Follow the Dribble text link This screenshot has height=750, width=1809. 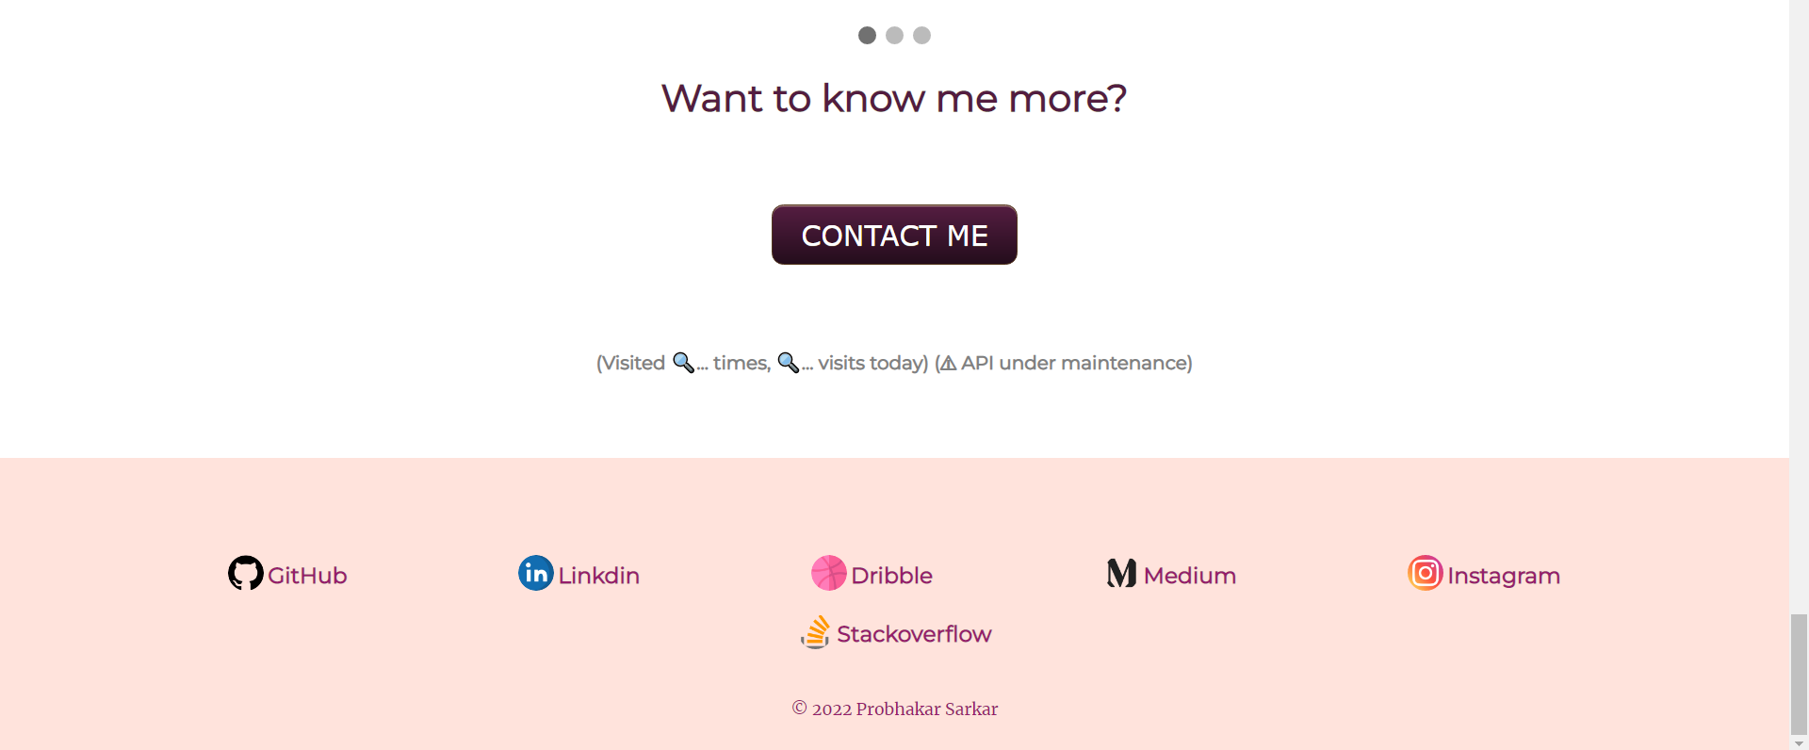(891, 575)
